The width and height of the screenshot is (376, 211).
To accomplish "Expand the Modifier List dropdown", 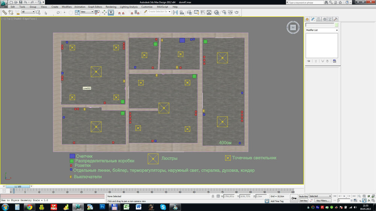I will coord(321,30).
